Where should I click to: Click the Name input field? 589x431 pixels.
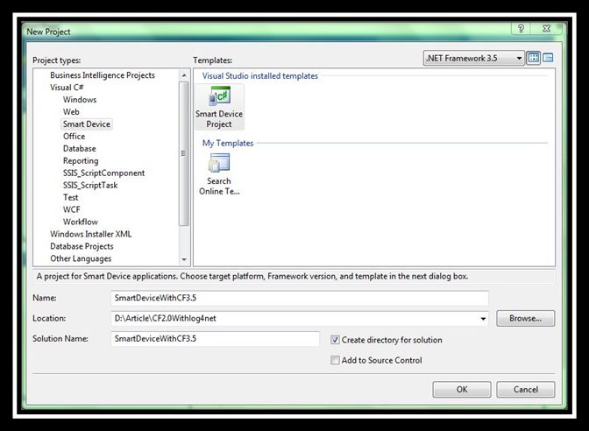tap(300, 298)
